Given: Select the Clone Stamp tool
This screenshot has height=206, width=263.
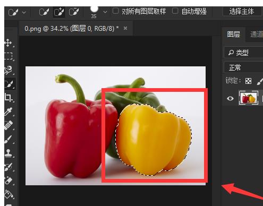Looking at the screenshot, I should (x=8, y=153).
